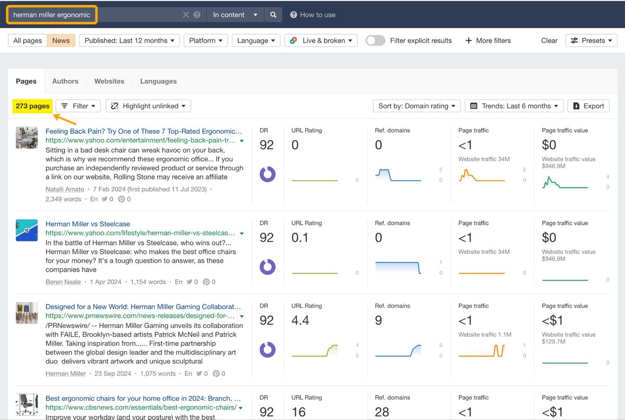Image resolution: width=625 pixels, height=420 pixels.
Task: Click the Clear filters button
Action: point(549,41)
